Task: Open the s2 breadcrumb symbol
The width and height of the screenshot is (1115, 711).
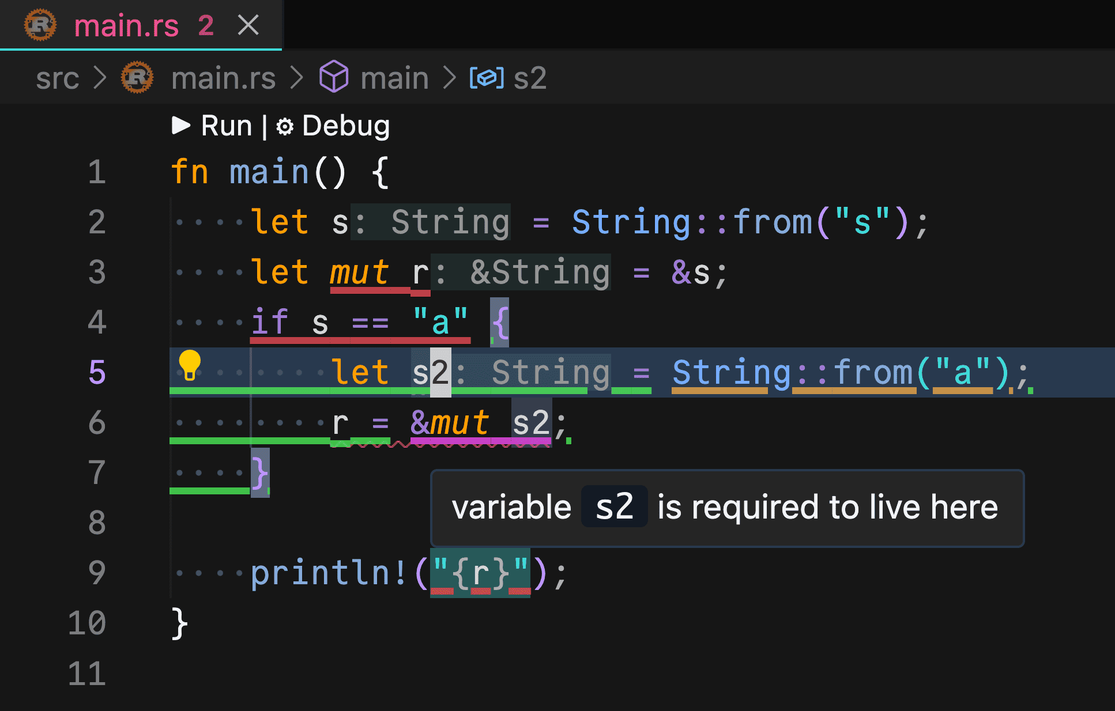Action: click(x=529, y=78)
